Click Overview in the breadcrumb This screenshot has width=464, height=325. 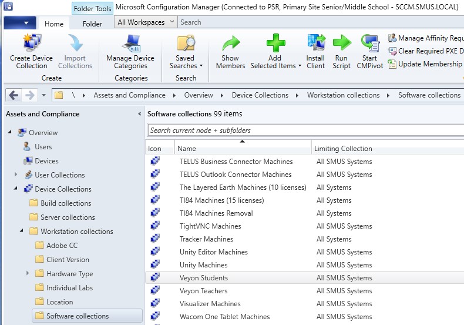[x=199, y=95]
